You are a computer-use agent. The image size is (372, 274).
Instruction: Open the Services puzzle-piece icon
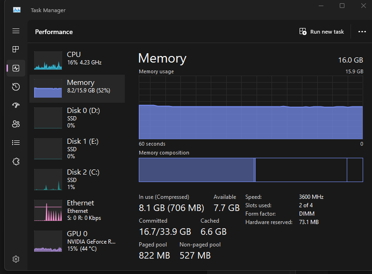[16, 162]
